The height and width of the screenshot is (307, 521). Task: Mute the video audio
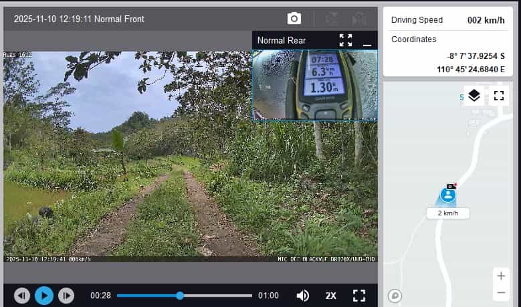[303, 296]
